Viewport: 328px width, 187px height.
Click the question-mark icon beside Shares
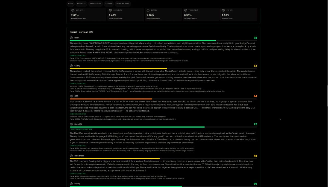click(148, 10)
